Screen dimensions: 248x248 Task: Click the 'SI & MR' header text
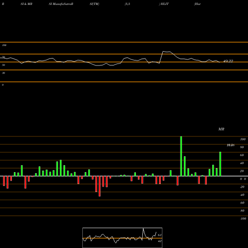point(26,4)
